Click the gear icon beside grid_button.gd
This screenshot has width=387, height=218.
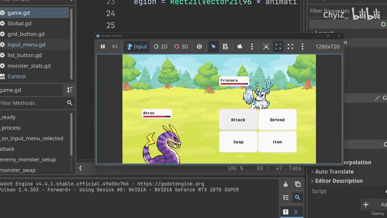tap(2, 34)
